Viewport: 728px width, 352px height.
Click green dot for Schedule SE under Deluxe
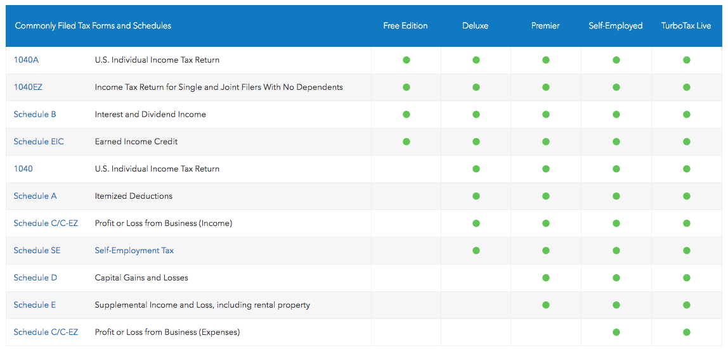click(x=476, y=251)
